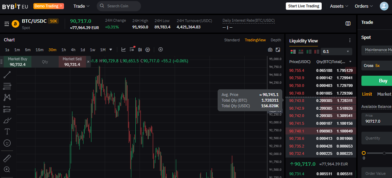This screenshot has height=178, width=392.
Task: Open the trading guide book icon
Action: point(348,24)
